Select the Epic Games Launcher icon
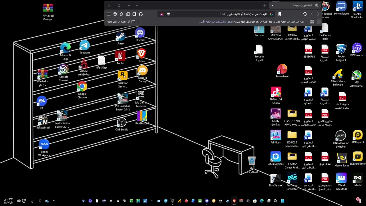 click(141, 99)
